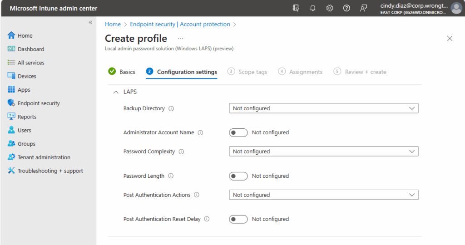This screenshot has height=245, width=465.
Task: Open the feedback icon in header
Action: [363, 8]
